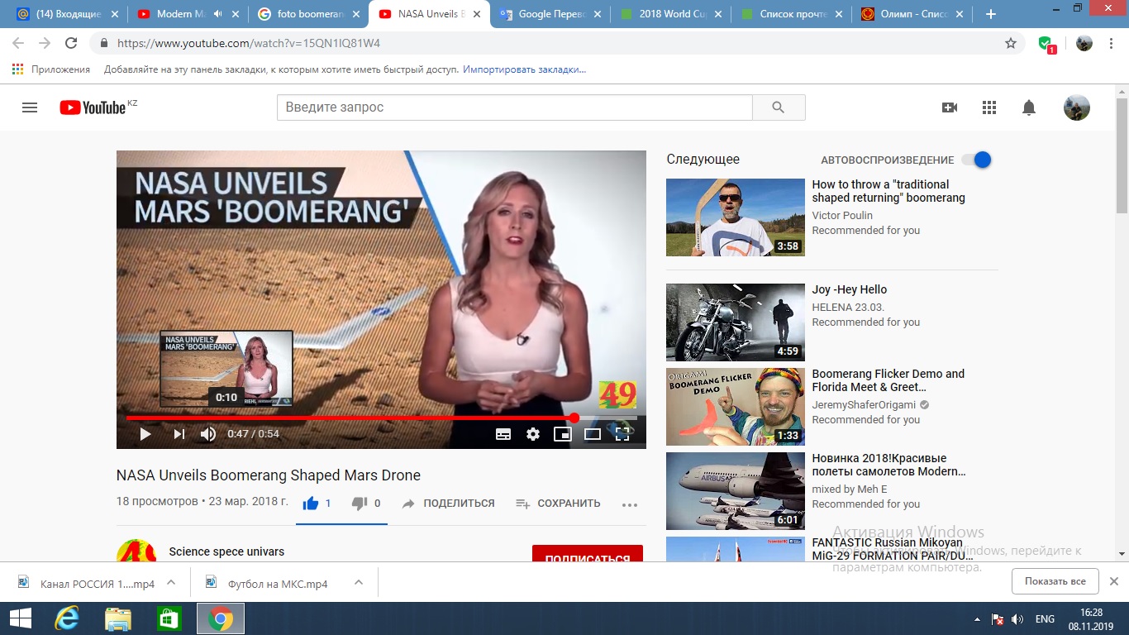This screenshot has width=1129, height=635.
Task: Close the downloads bar
Action: (x=1113, y=581)
